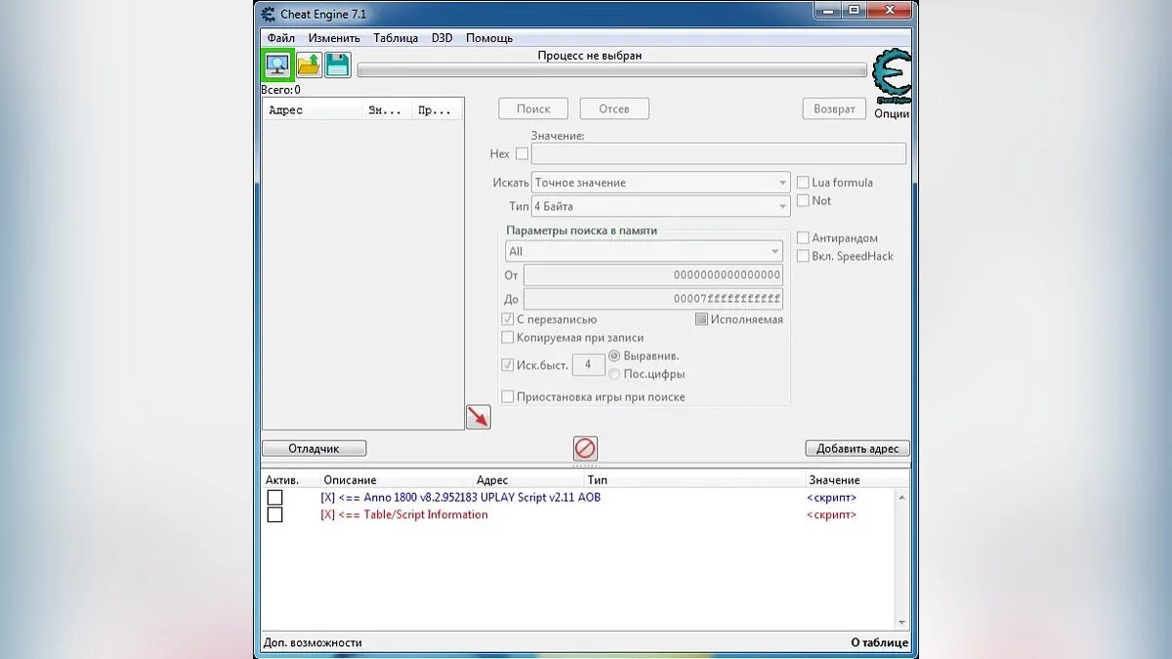This screenshot has height=659, width=1172.
Task: Click the red clear address list icon
Action: (585, 448)
